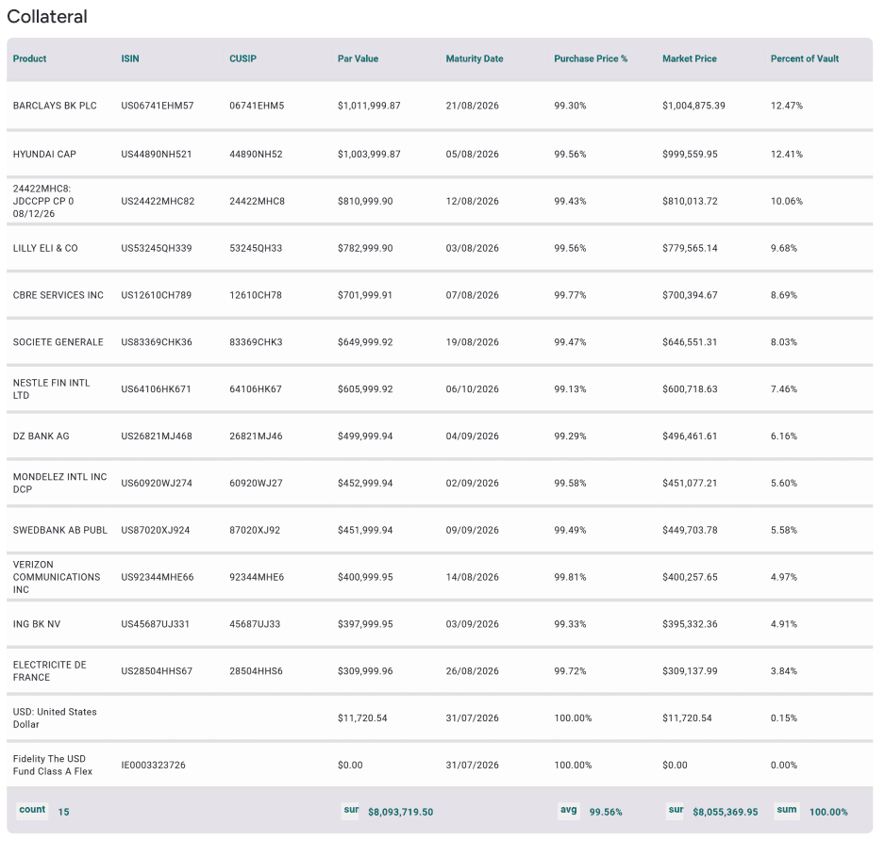This screenshot has height=841, width=885.
Task: Click CUSIP 83369CHK3
Action: pyautogui.click(x=256, y=342)
